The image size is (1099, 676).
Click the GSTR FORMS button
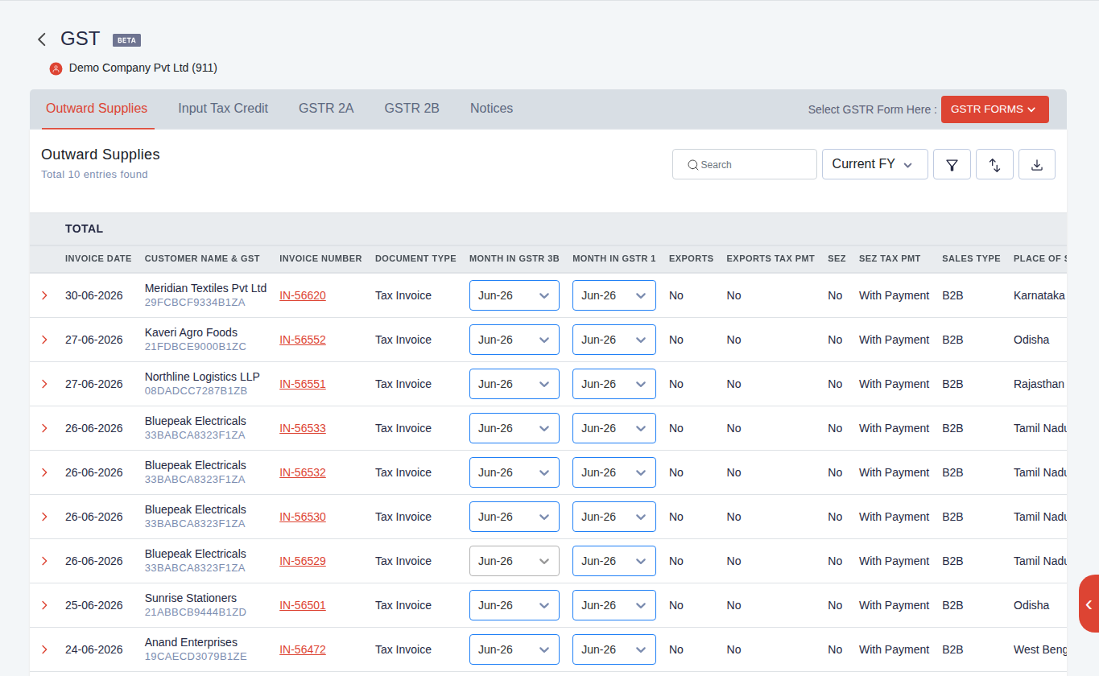(x=994, y=109)
